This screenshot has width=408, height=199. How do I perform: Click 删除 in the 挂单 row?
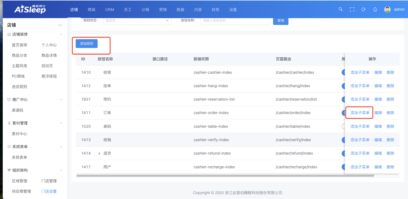pos(390,86)
